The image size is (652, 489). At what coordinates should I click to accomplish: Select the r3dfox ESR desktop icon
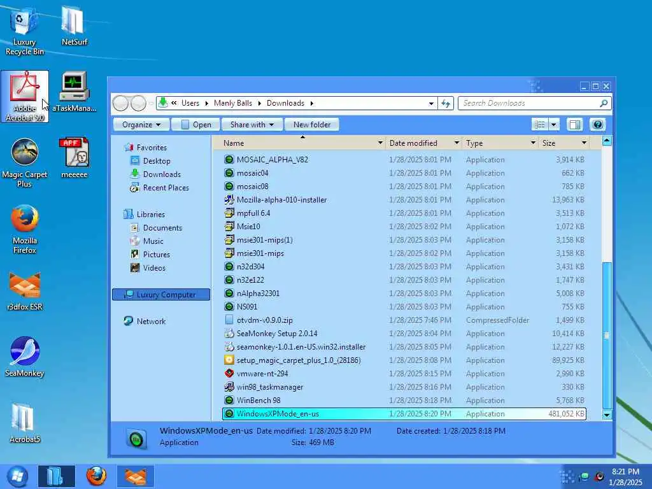(x=25, y=291)
